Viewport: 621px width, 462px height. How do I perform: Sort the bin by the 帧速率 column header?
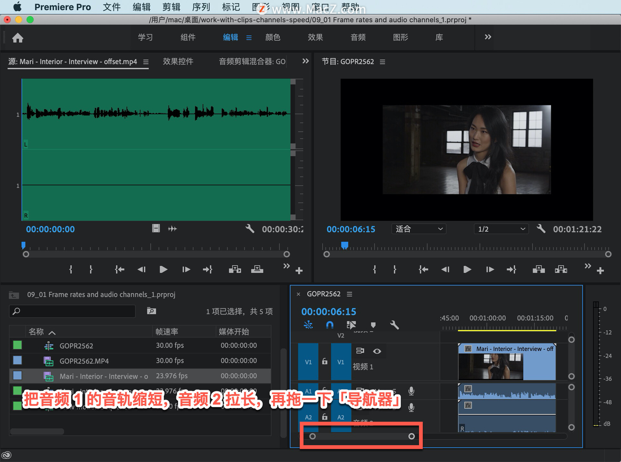[167, 332]
